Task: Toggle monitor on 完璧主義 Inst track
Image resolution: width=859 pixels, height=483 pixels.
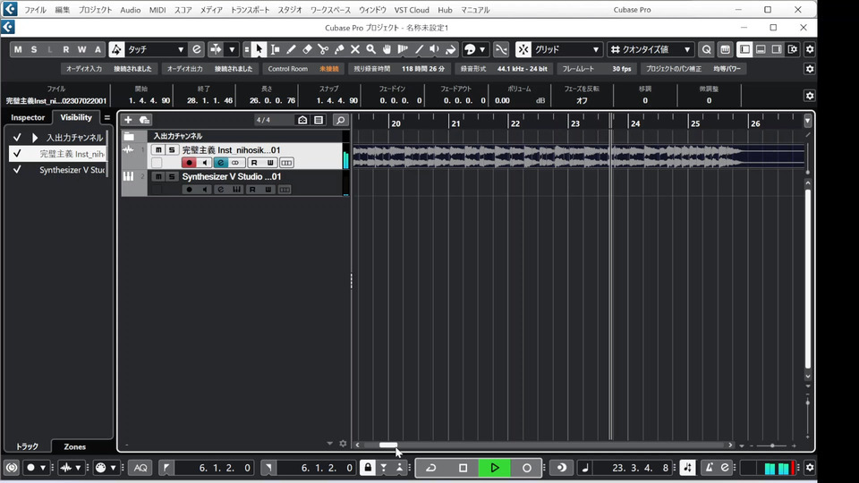Action: 205,163
